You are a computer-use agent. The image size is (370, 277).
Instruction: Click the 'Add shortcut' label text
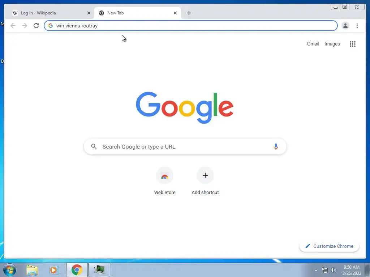[205, 193]
